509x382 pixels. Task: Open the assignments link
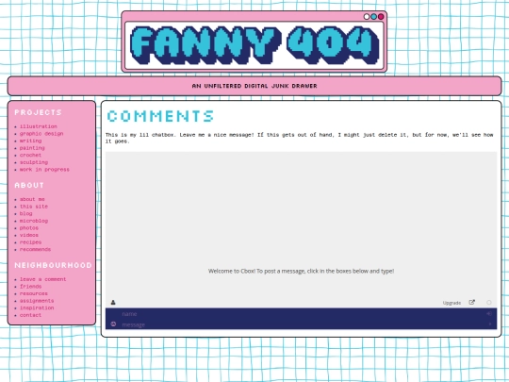pos(37,301)
